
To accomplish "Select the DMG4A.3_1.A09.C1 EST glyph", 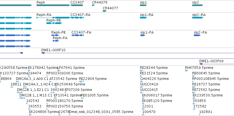I will (x=18, y=82).
